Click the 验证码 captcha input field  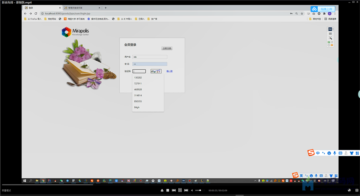pos(139,71)
